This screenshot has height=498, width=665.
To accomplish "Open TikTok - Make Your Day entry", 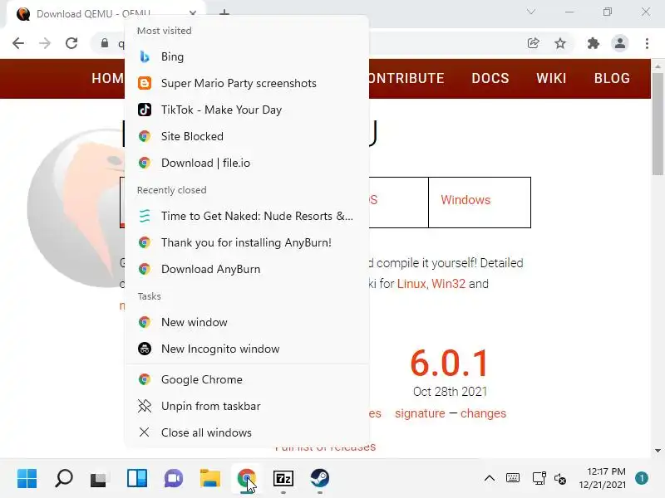I will tap(247, 110).
